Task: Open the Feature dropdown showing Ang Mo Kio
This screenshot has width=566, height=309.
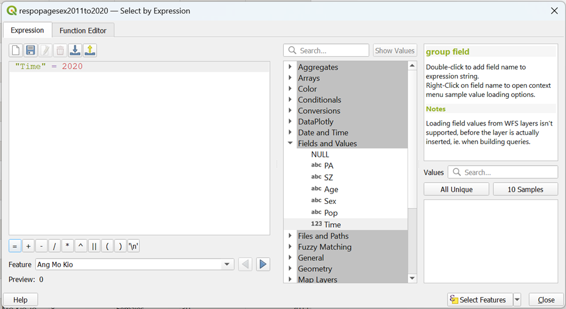Action: pos(227,265)
